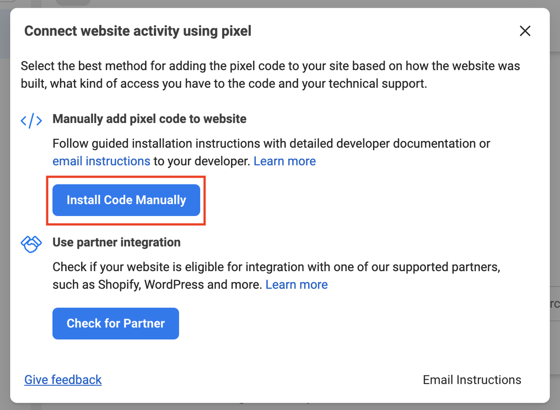This screenshot has width=560, height=410.
Task: Close the pixel connection dialog
Action: [525, 31]
